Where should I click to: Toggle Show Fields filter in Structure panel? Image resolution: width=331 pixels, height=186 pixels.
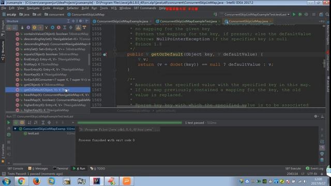[35, 27]
